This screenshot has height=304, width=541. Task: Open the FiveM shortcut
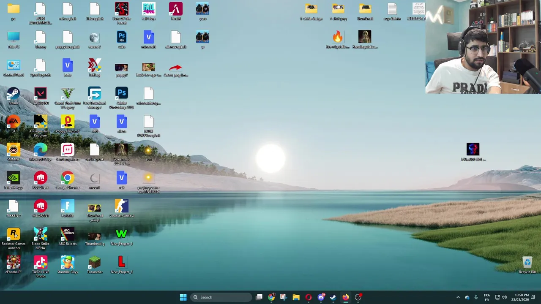pyautogui.click(x=175, y=11)
